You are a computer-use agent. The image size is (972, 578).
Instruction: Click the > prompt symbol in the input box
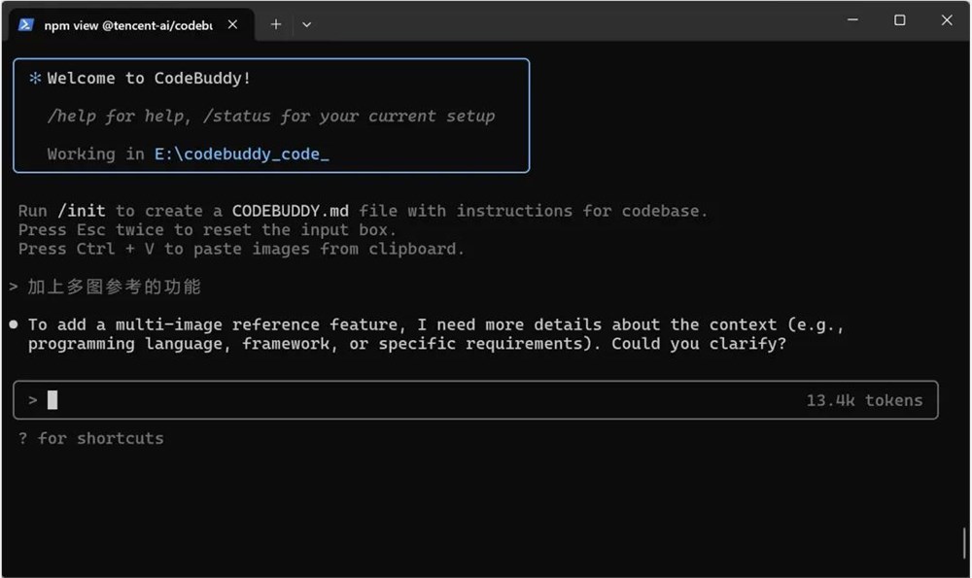coord(32,399)
